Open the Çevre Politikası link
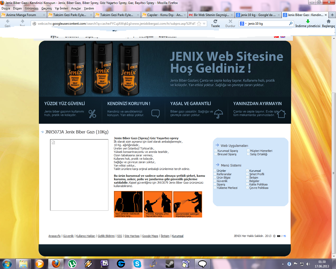 (259, 188)
